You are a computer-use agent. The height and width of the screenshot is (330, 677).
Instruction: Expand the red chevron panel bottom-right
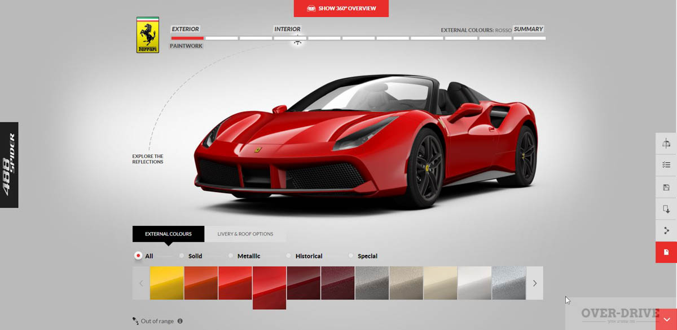(x=667, y=320)
